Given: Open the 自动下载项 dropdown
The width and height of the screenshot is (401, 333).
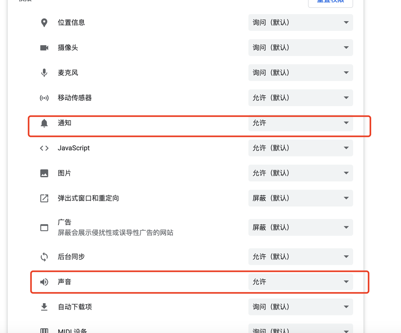Looking at the screenshot, I should point(301,307).
